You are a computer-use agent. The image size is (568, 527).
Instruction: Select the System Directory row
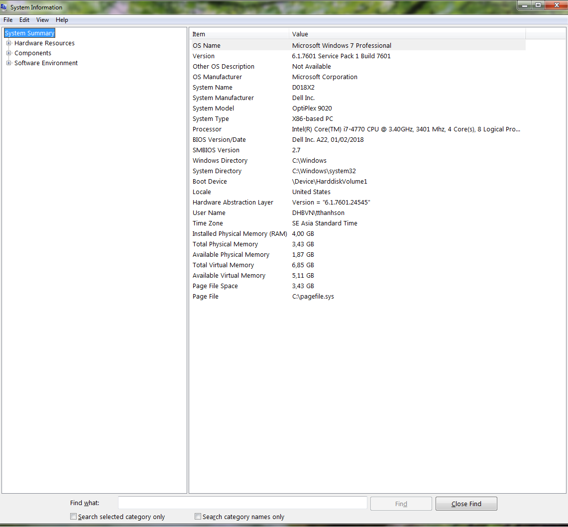point(358,171)
